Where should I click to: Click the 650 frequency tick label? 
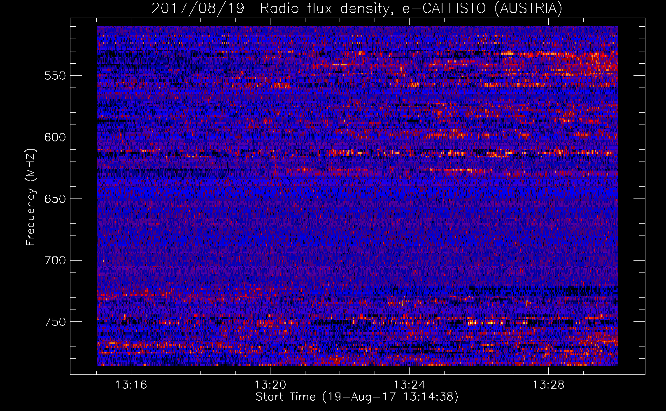[x=55, y=199]
